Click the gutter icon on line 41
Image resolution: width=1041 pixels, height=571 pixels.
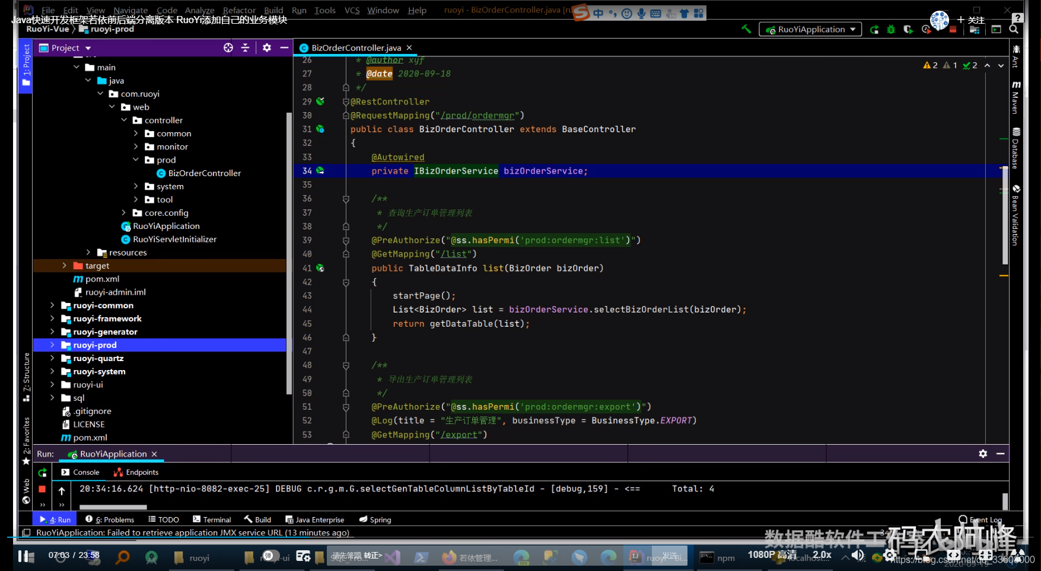(320, 268)
